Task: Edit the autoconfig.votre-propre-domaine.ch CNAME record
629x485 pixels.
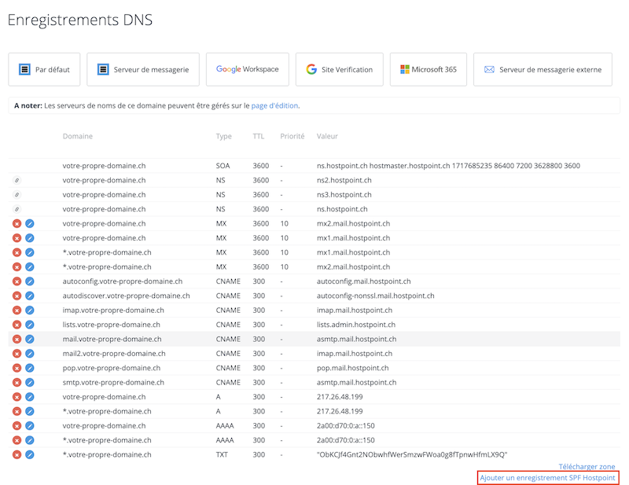Action: click(x=30, y=281)
